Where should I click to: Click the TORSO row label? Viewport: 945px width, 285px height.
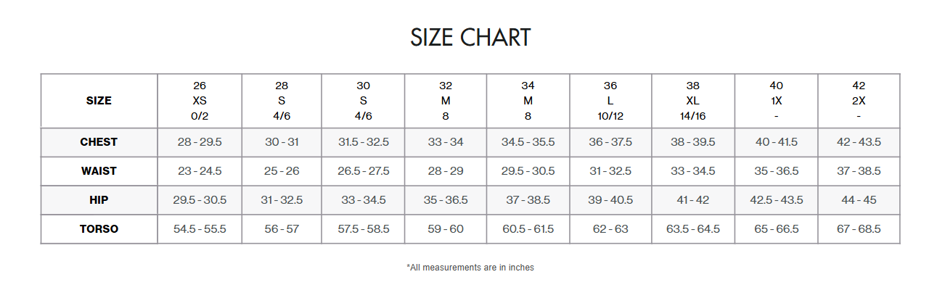[99, 229]
